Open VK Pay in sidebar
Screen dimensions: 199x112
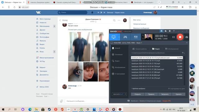(x=40, y=61)
